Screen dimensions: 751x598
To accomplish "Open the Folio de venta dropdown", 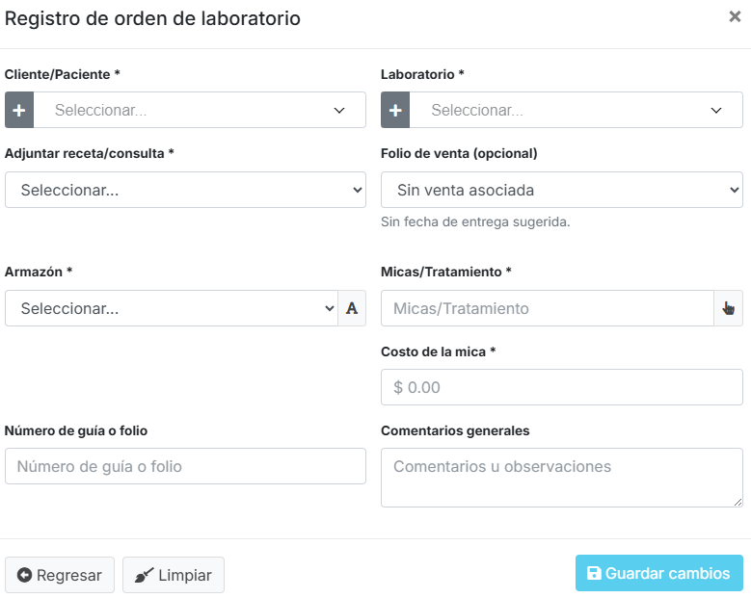I will click(x=561, y=191).
